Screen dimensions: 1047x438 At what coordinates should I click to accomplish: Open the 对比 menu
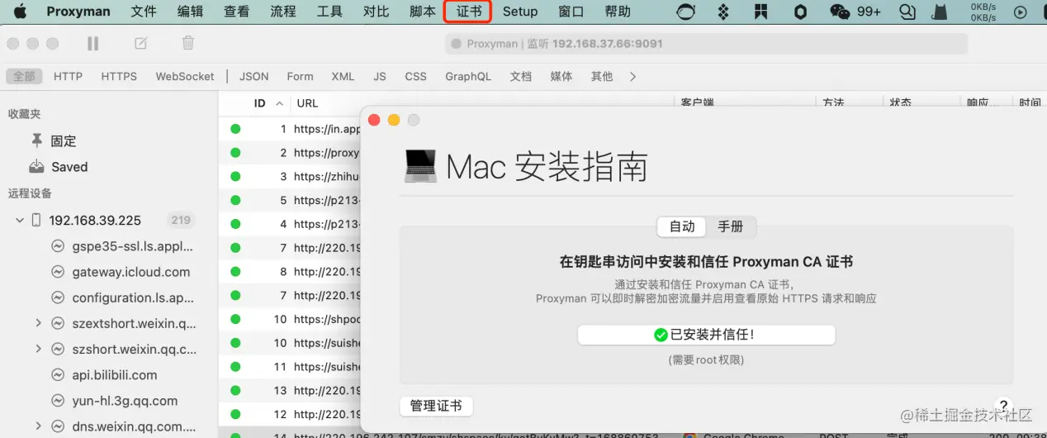point(376,12)
